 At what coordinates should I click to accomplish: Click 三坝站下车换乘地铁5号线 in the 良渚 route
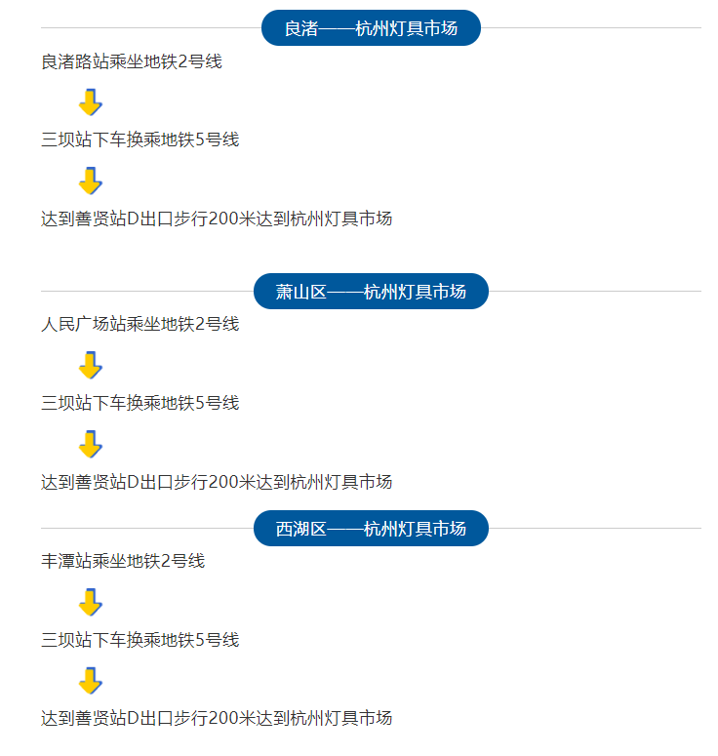[x=140, y=139]
